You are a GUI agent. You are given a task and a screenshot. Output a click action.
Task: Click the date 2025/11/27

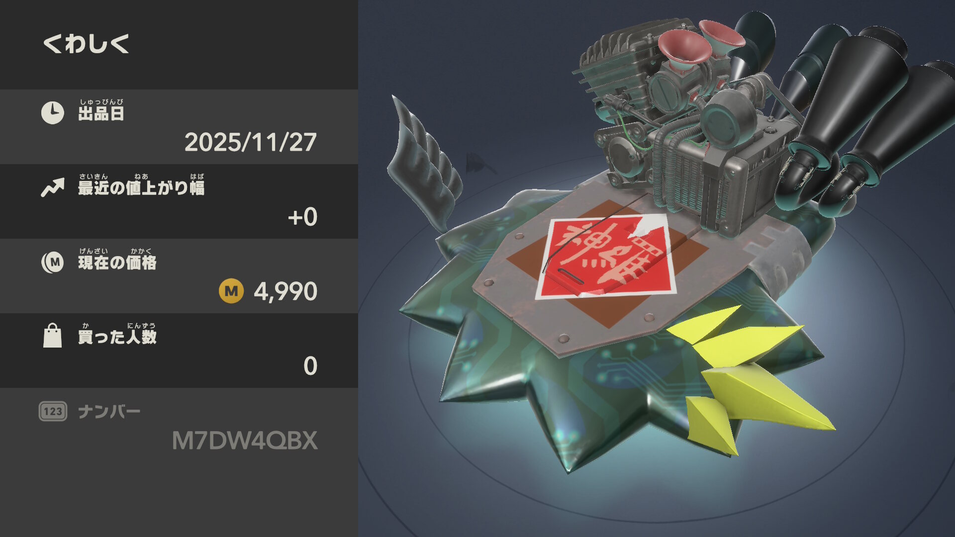[x=251, y=142]
